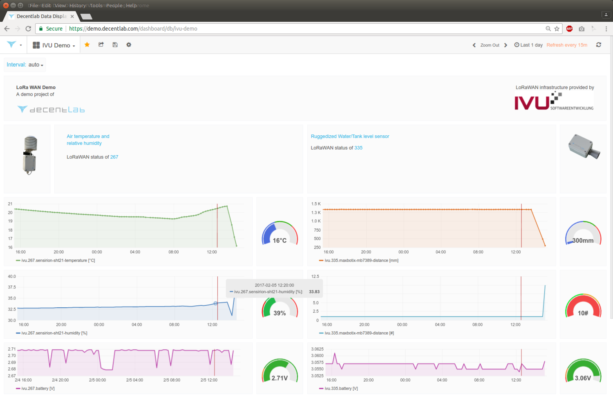Open the File menu
Screen dimensions: 613x396
point(34,5)
